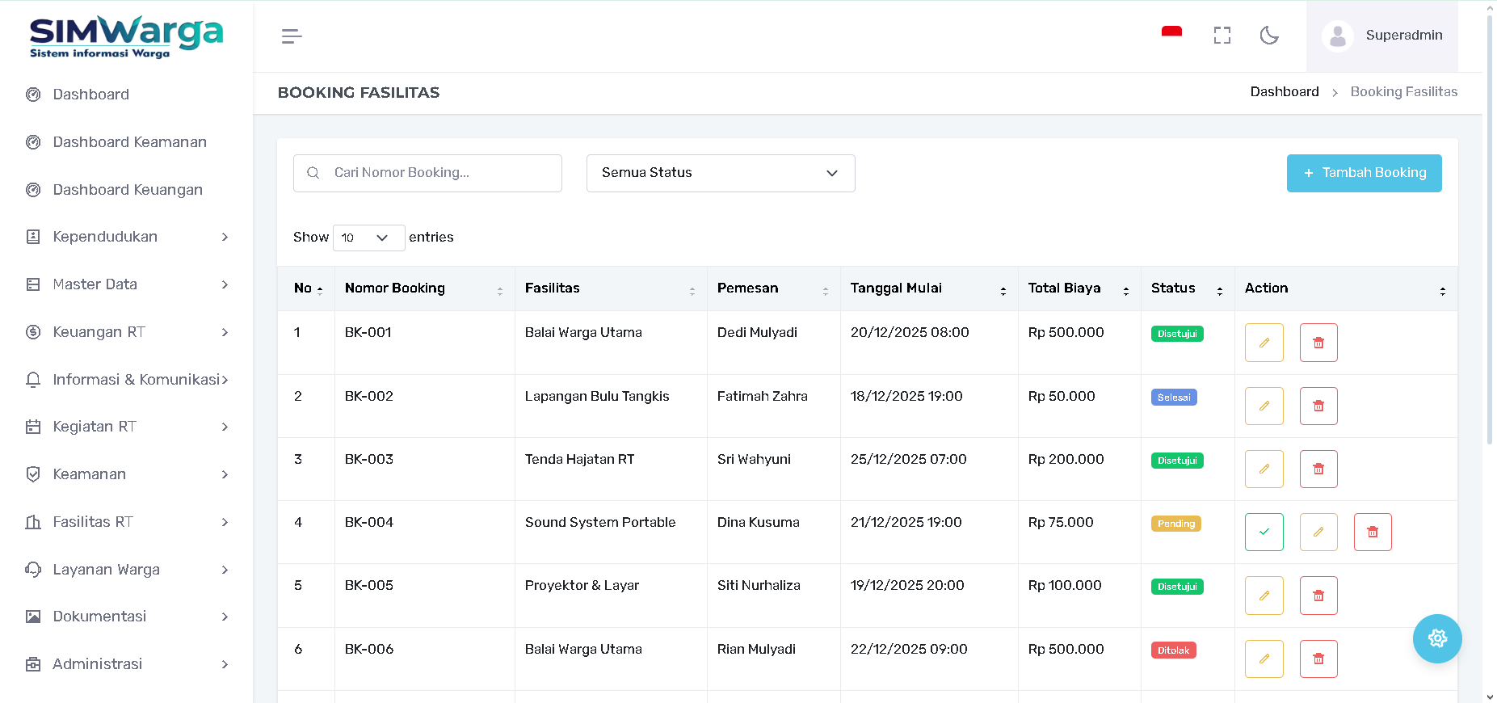This screenshot has height=703, width=1497.
Task: Click the Cari Nomor Booking search field
Action: (427, 173)
